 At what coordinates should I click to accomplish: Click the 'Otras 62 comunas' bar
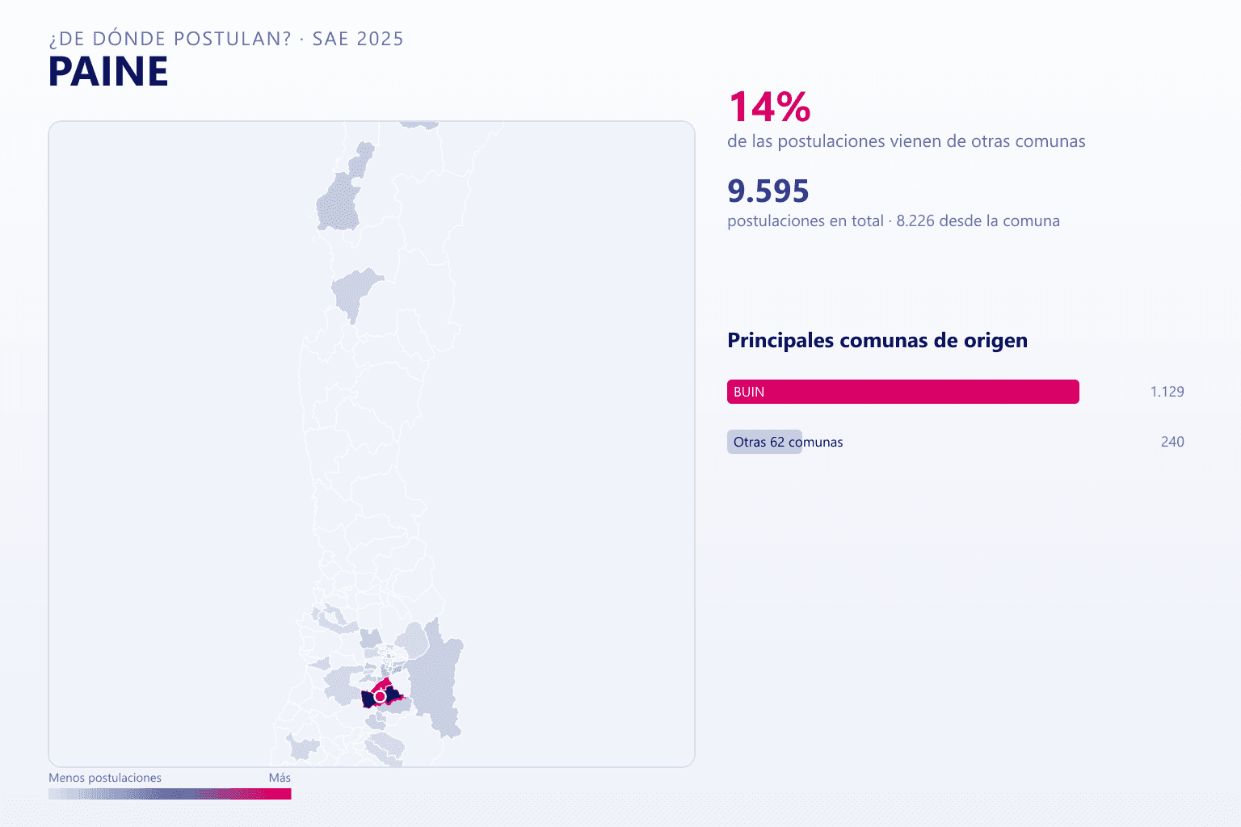pos(764,442)
